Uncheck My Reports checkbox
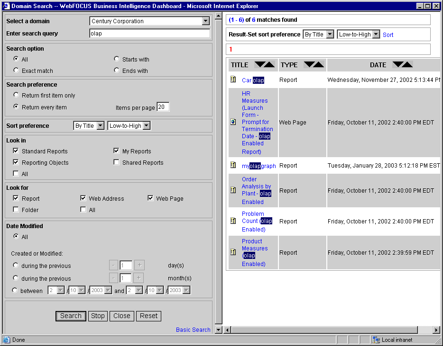Viewport: 443px width, 346px height. tap(116, 151)
